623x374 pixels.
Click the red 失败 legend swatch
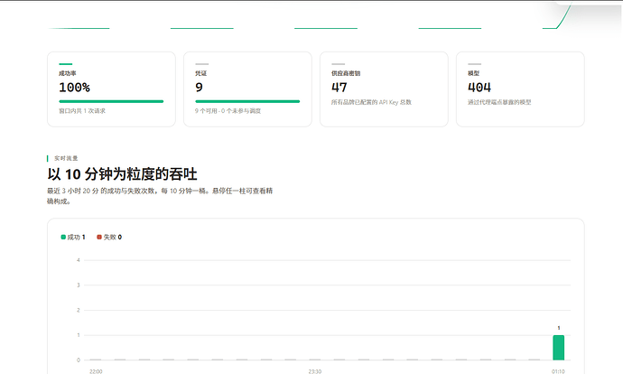99,237
